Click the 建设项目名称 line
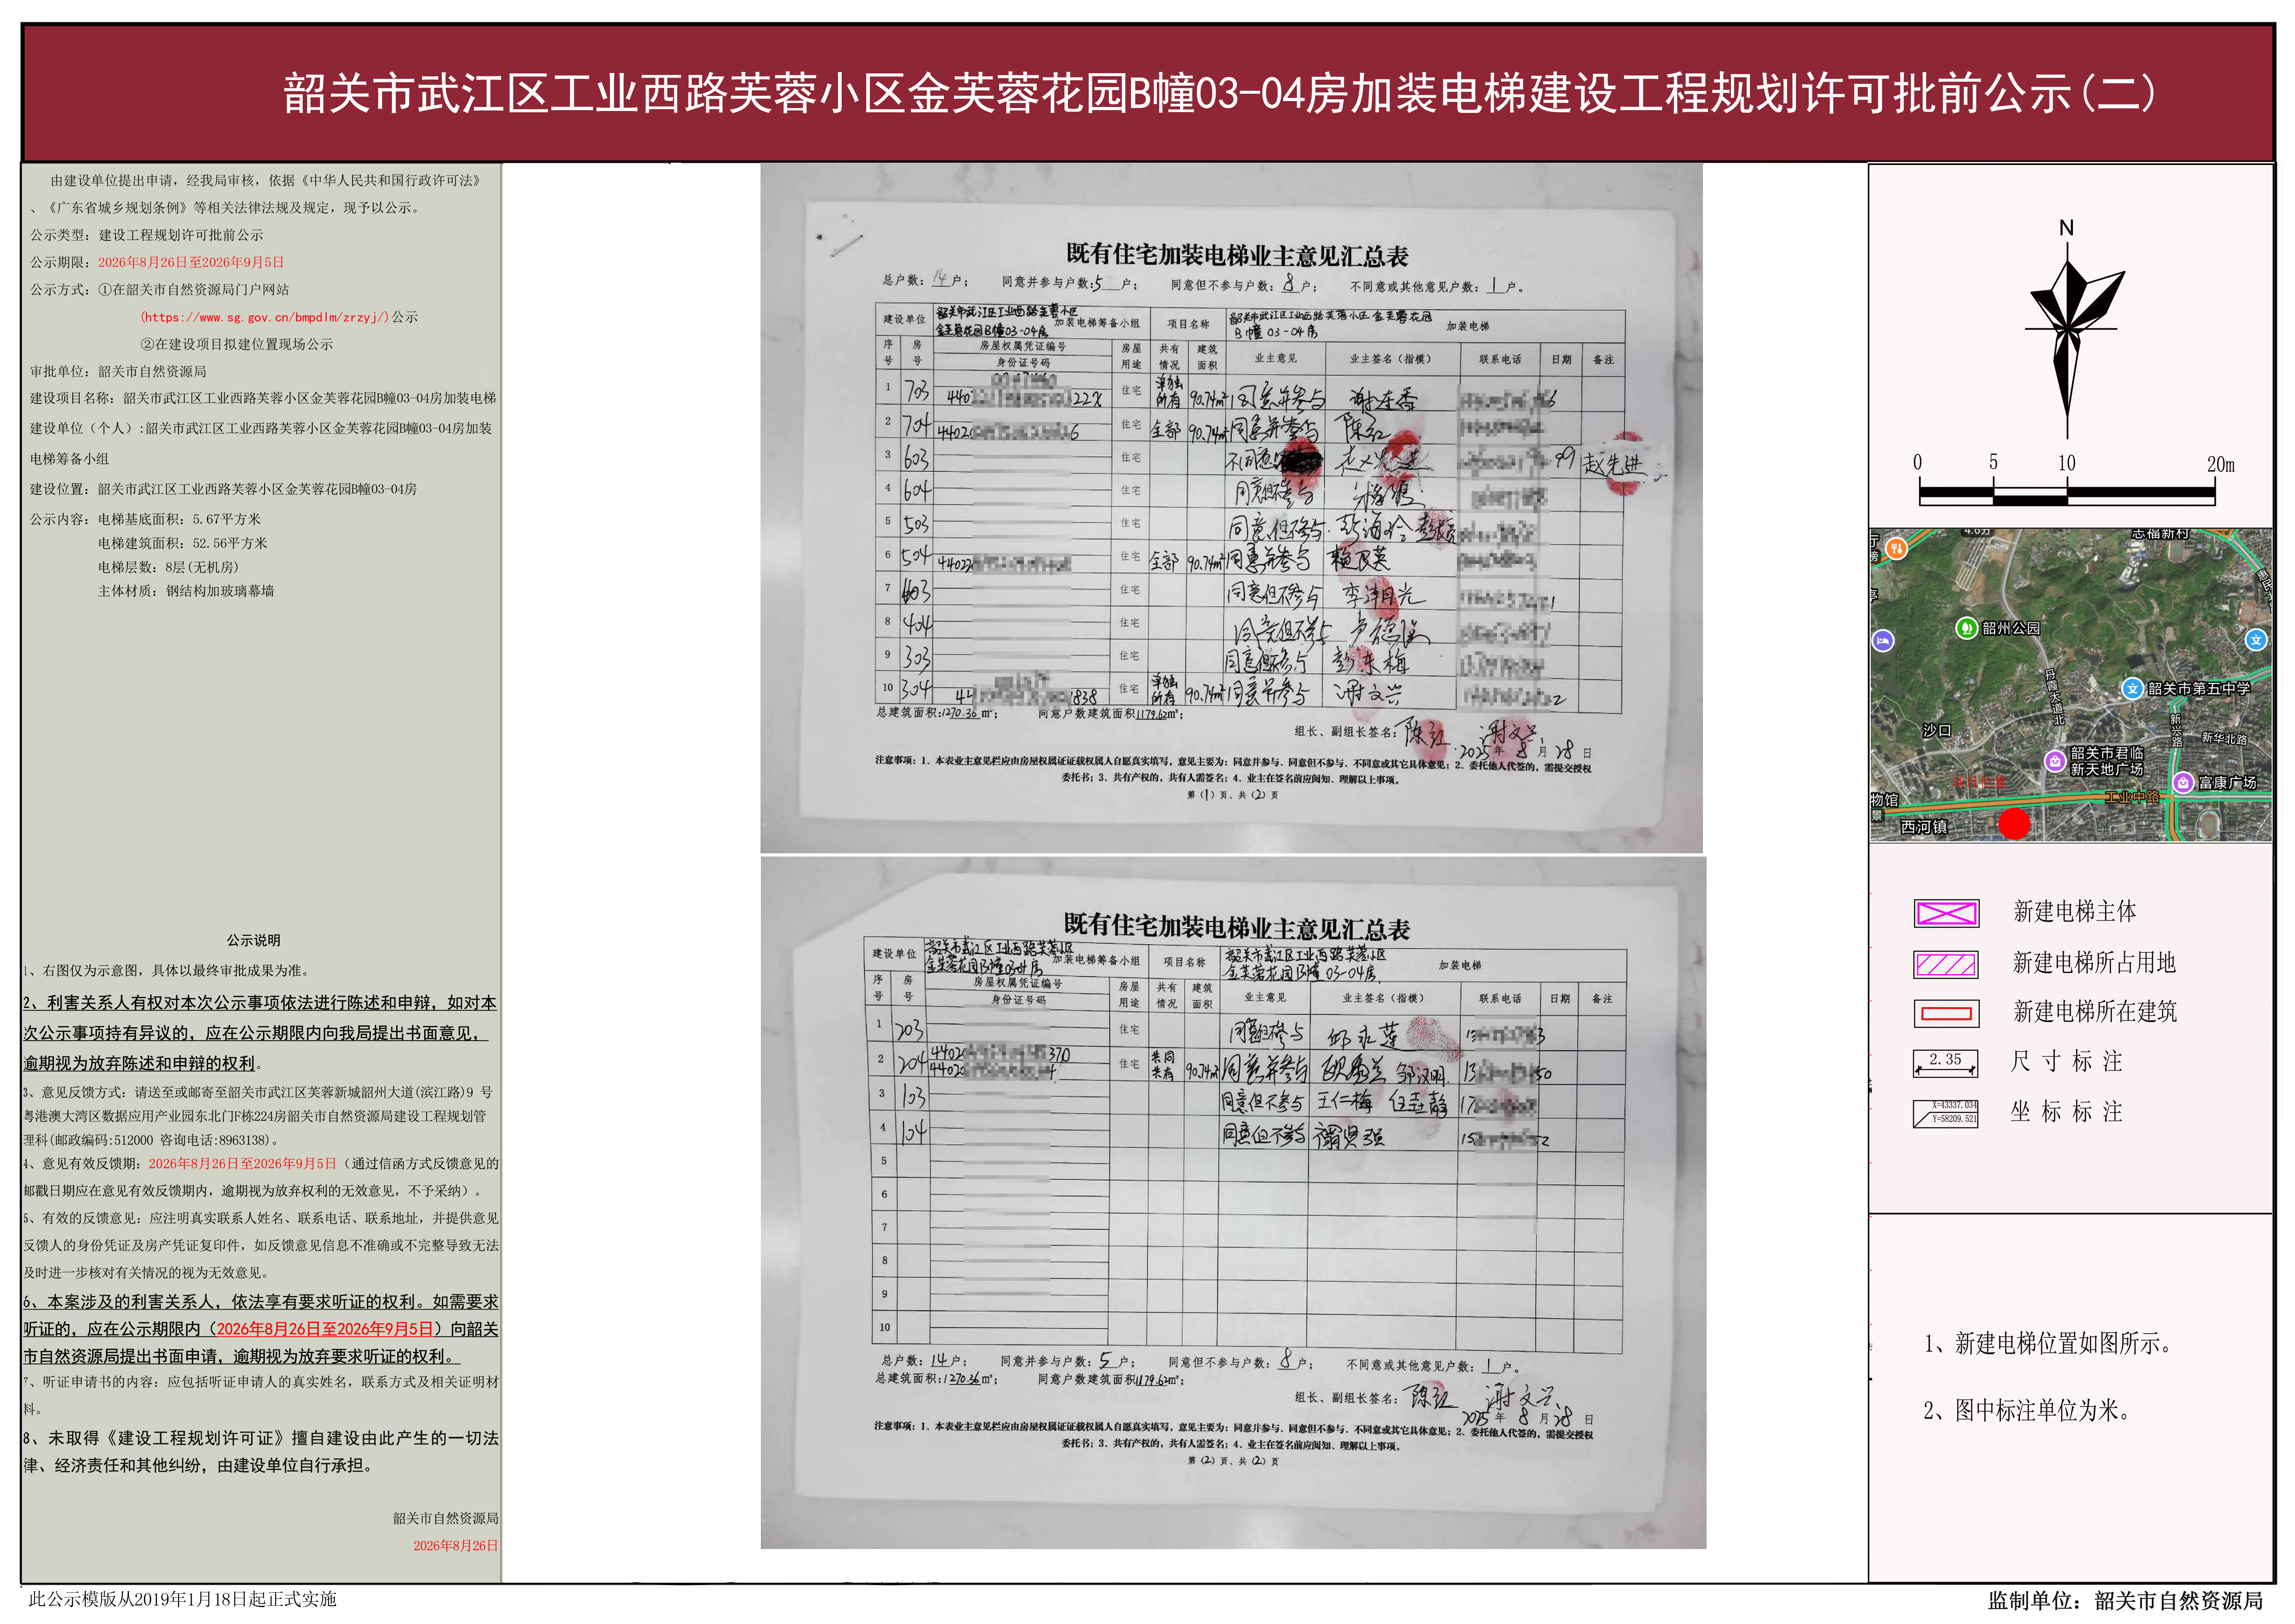This screenshot has width=2295, height=1624. pos(263,398)
